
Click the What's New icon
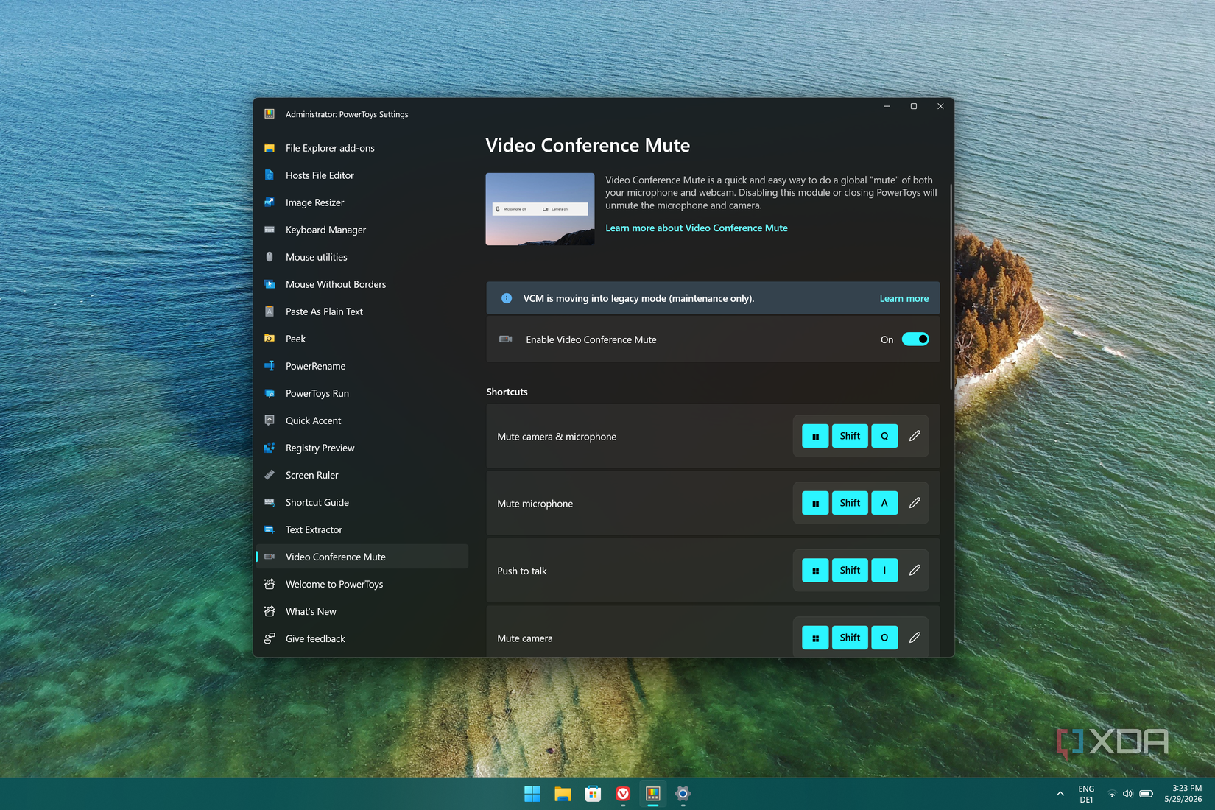click(x=270, y=611)
